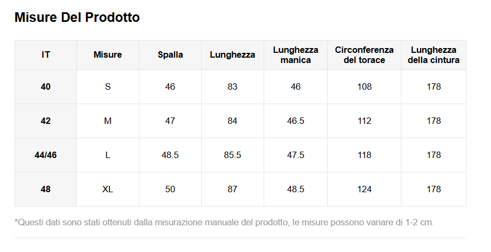Select the 124 chest circumference cell
This screenshot has height=252, width=491.
point(365,189)
